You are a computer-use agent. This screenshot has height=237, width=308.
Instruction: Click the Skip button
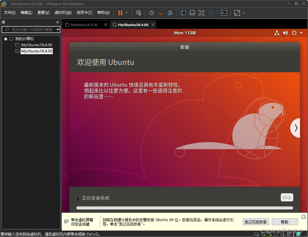[x=287, y=197]
